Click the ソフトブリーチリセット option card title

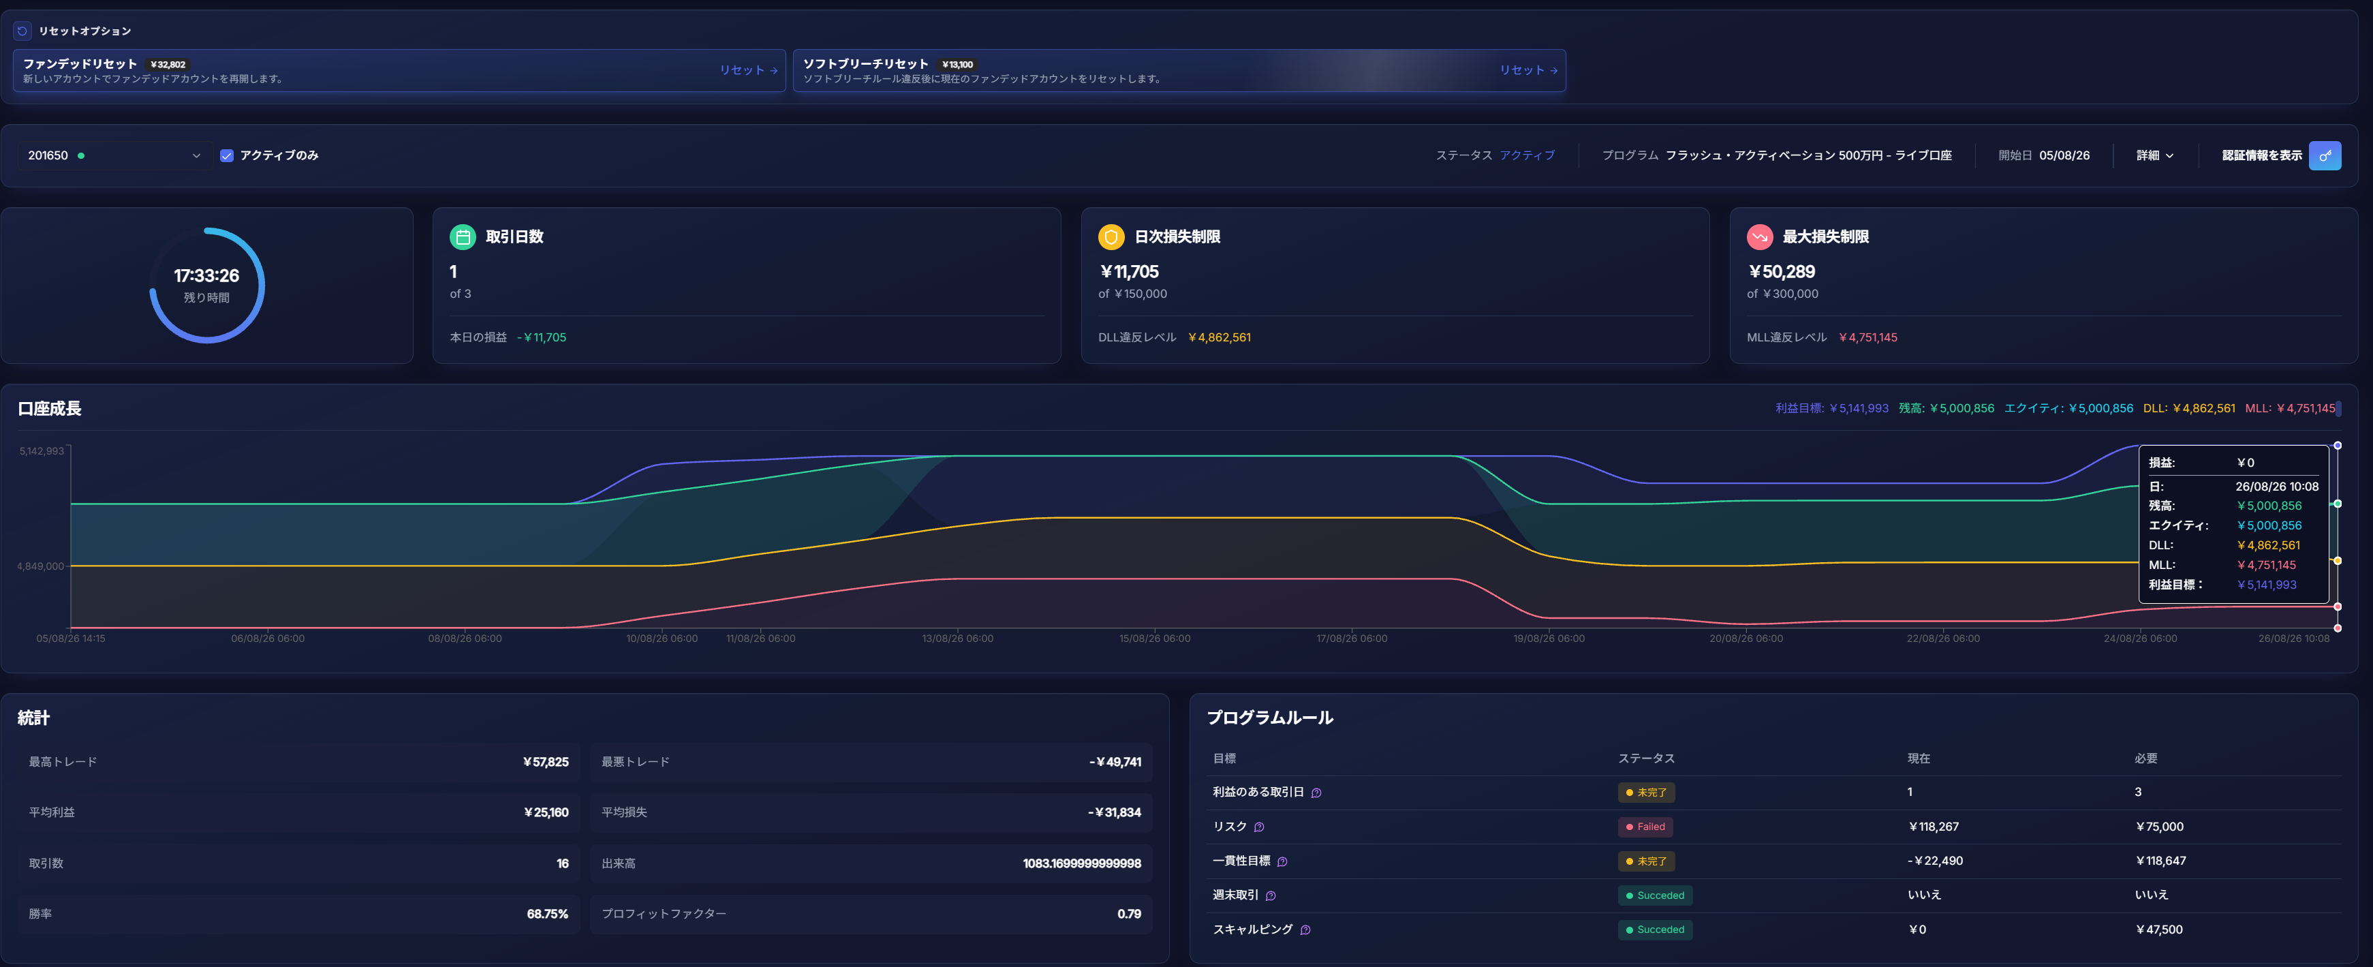(x=865, y=63)
